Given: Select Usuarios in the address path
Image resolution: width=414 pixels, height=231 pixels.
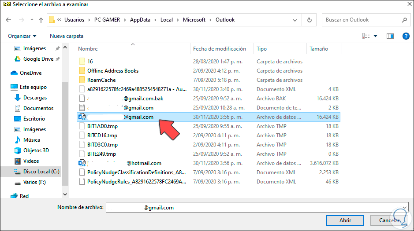Looking at the screenshot, I should [x=74, y=20].
